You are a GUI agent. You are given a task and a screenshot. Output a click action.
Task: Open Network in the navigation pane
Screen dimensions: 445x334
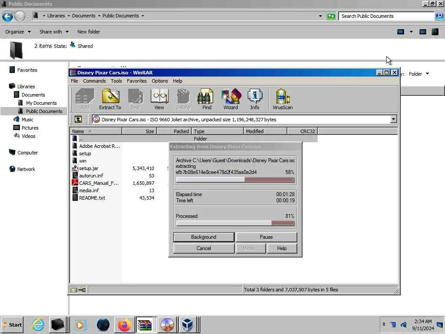(x=26, y=169)
